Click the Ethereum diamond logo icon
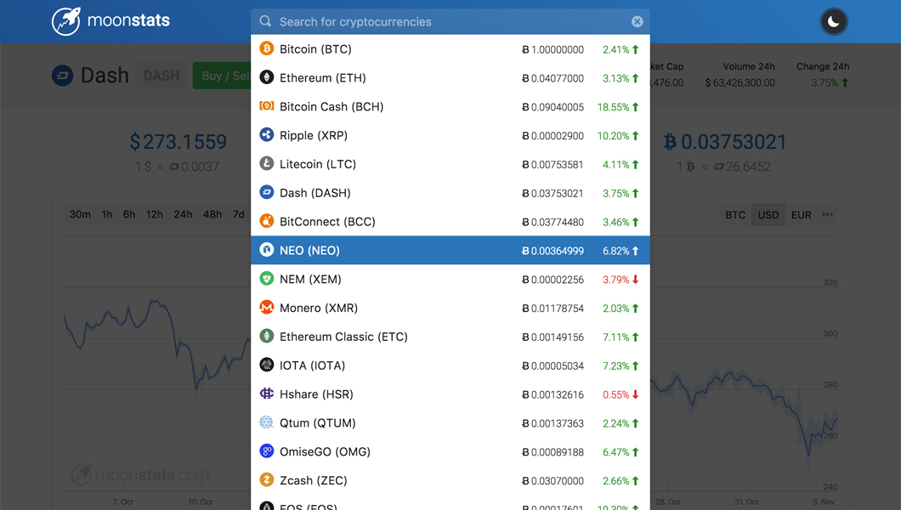The width and height of the screenshot is (901, 510). 266,77
